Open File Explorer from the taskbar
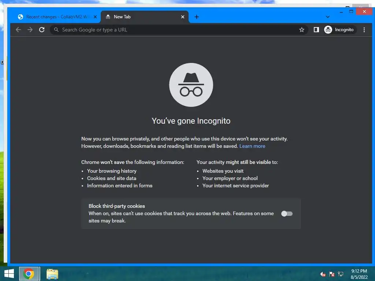Image resolution: width=375 pixels, height=281 pixels. point(52,274)
